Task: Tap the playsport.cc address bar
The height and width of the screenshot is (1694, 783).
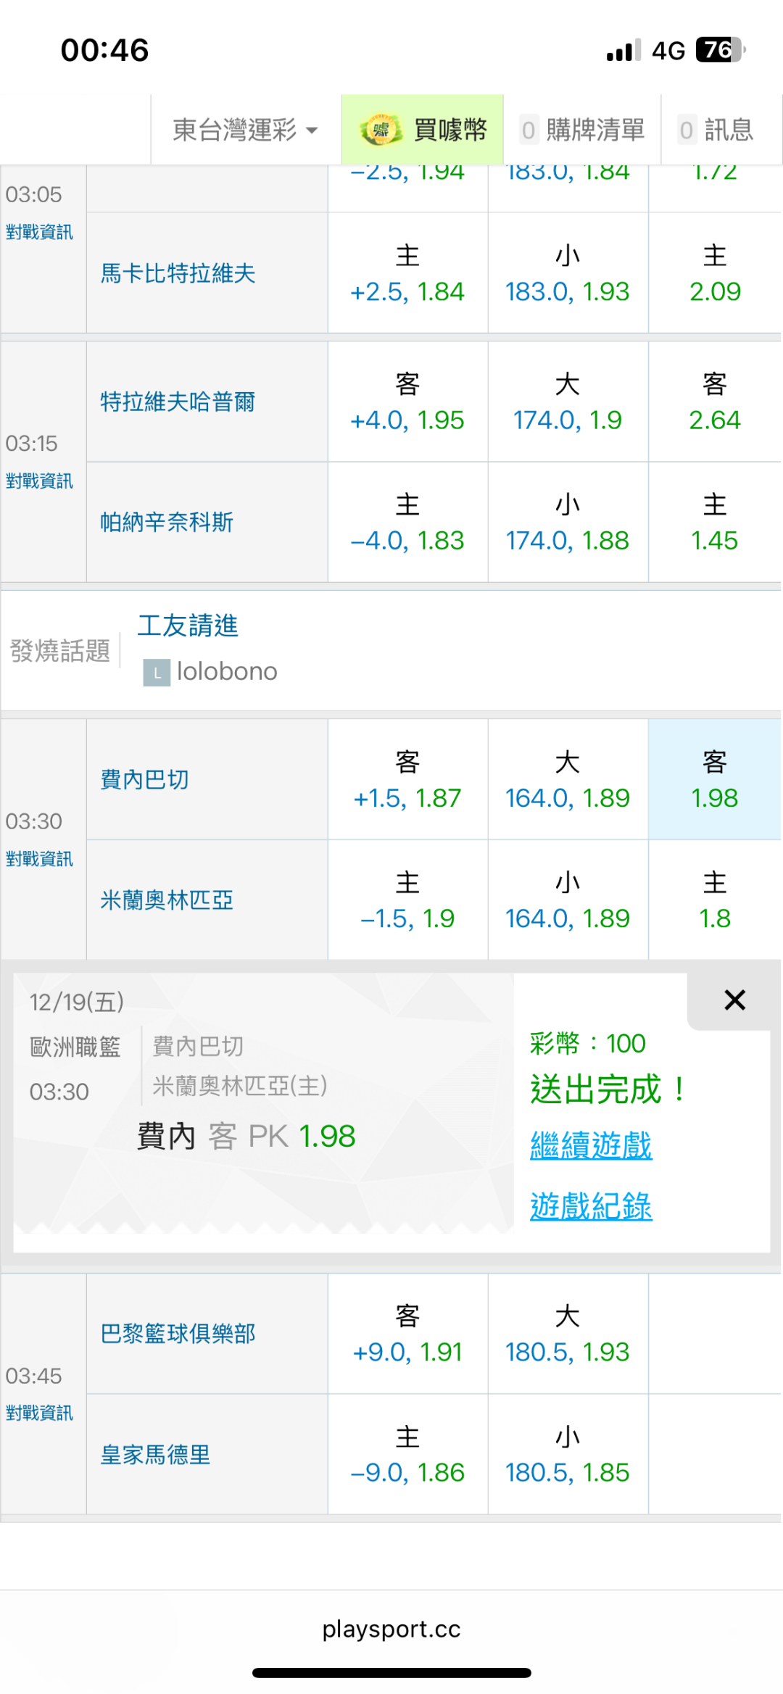Action: click(x=391, y=1629)
